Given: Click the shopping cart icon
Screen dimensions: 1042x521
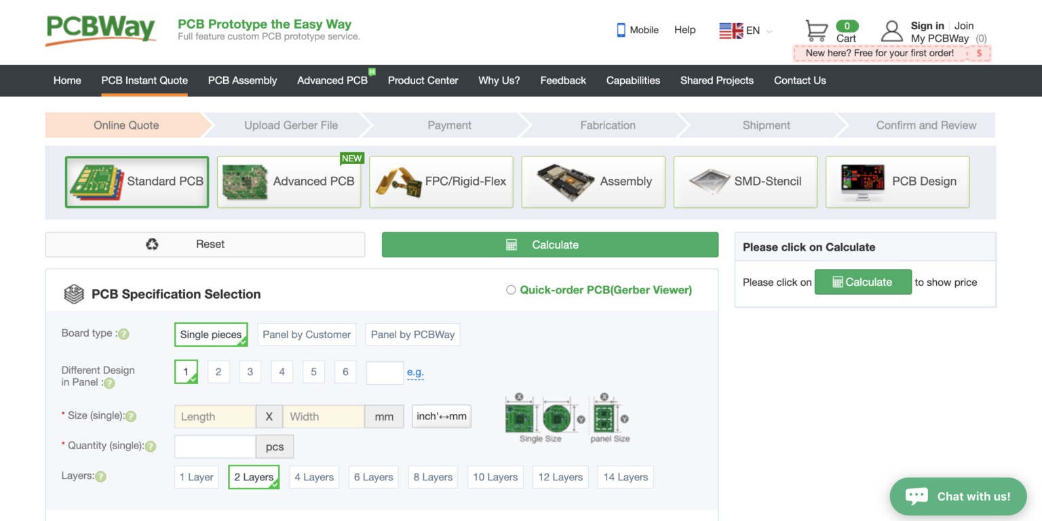Looking at the screenshot, I should coord(816,30).
